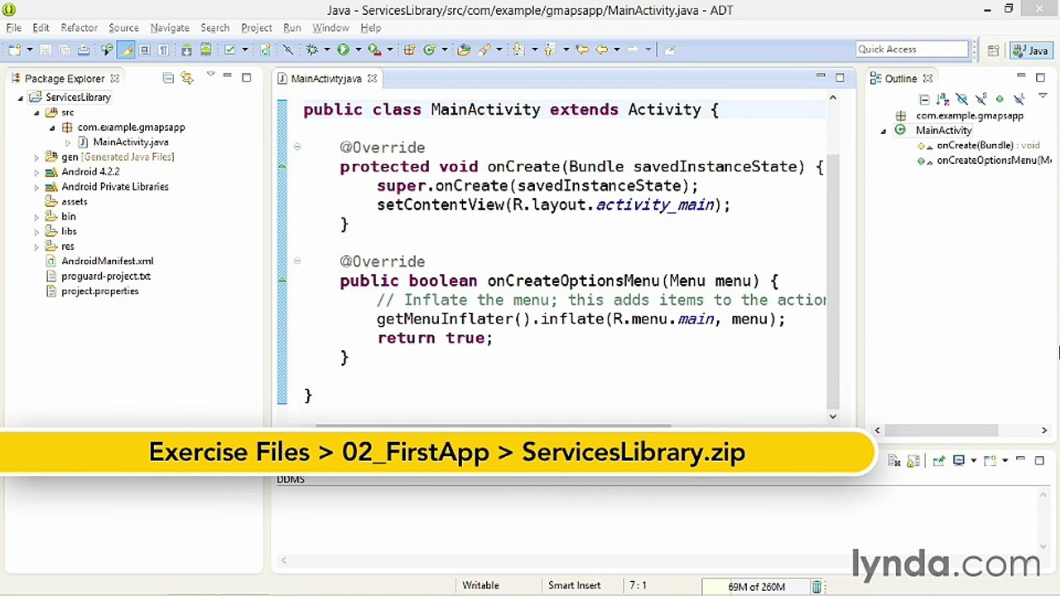
Task: Click the New file toolbar icon
Action: coord(16,50)
